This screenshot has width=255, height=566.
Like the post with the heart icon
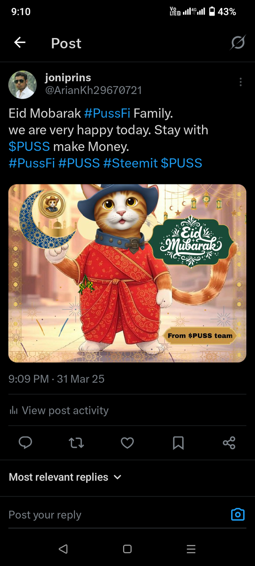click(127, 443)
